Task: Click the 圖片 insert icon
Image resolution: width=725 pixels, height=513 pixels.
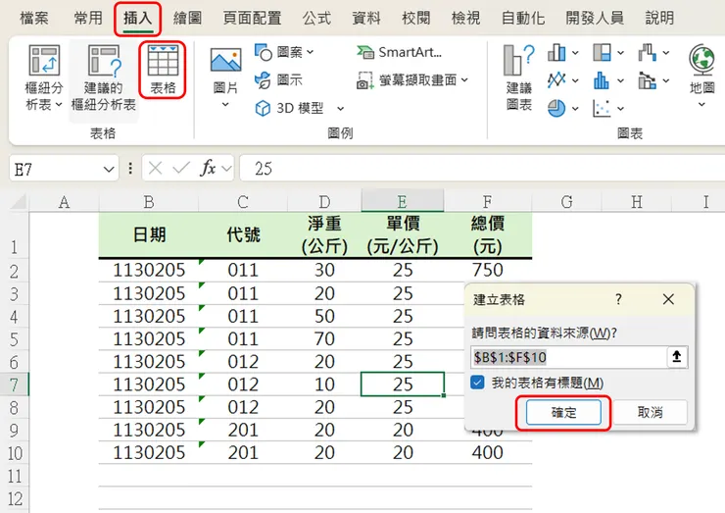Action: pyautogui.click(x=225, y=60)
